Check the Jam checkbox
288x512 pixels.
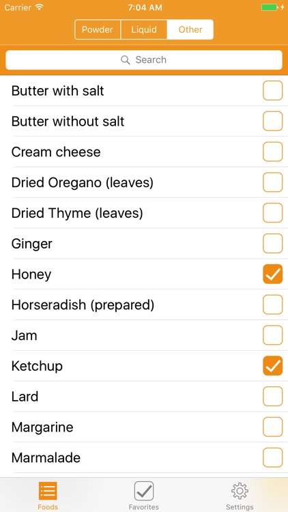[x=273, y=335]
